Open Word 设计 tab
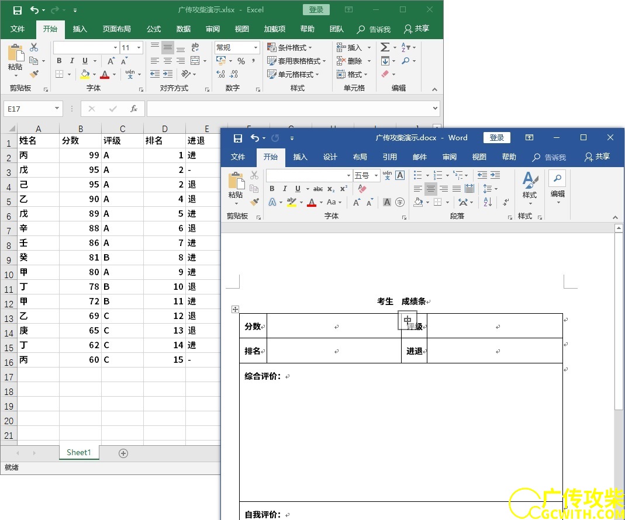625x520 pixels. [x=330, y=157]
